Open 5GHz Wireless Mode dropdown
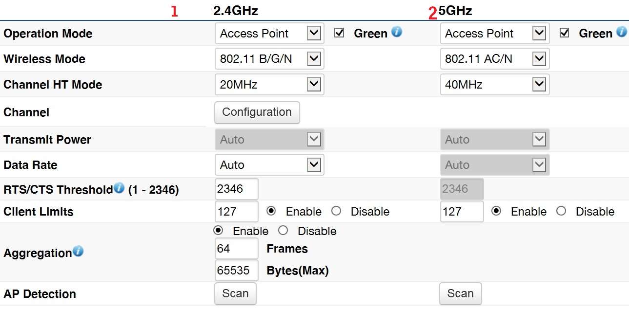 pyautogui.click(x=494, y=59)
